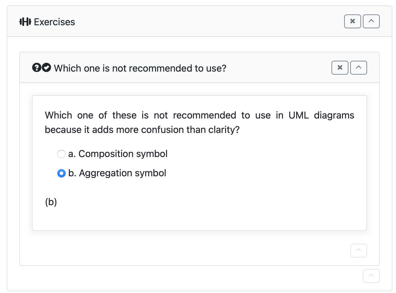Click the word "Which" starting the question body
Viewport: 396px width, 293px height.
click(x=58, y=115)
